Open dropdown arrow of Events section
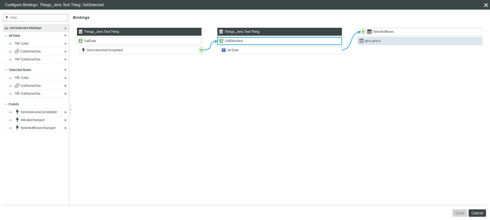 click(x=65, y=105)
